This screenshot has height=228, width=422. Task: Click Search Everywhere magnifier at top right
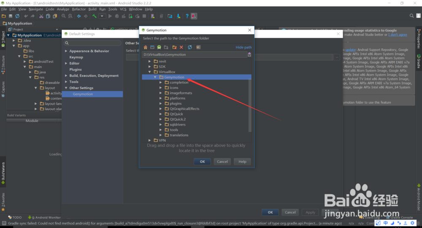[411, 16]
